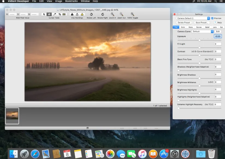This screenshot has height=159, width=225.
Task: Open the App Store from the dock
Action: click(164, 154)
